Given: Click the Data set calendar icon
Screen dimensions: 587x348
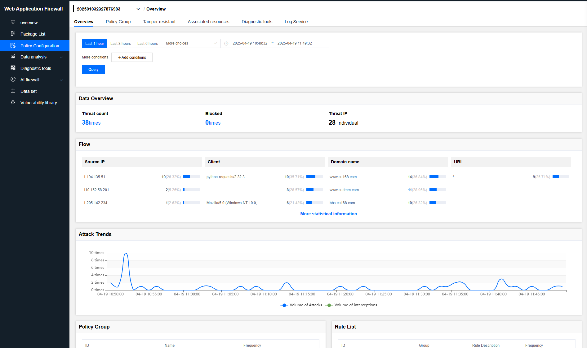Looking at the screenshot, I should point(13,91).
